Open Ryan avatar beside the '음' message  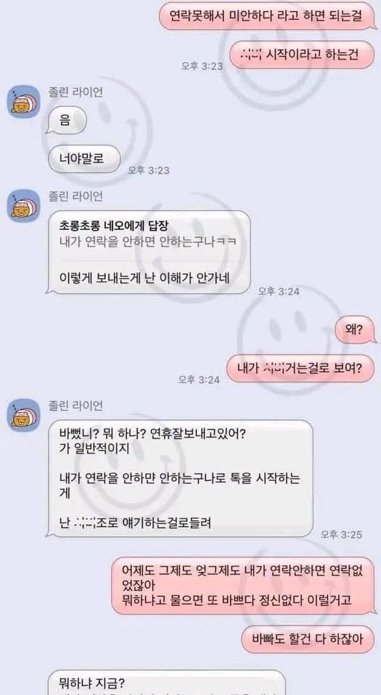(24, 101)
